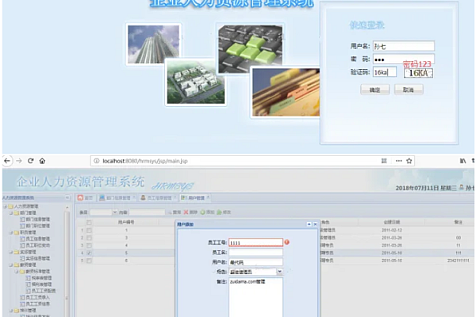
Task: Check the box for user number 3
Action: tap(89, 238)
